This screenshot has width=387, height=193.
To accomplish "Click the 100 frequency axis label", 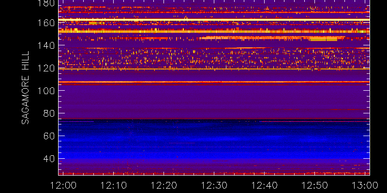I will coord(46,91).
